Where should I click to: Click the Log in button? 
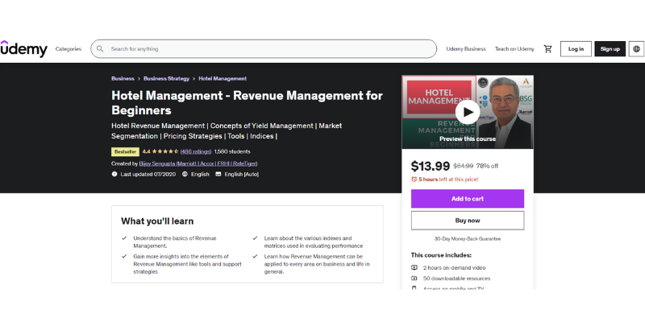coord(576,49)
